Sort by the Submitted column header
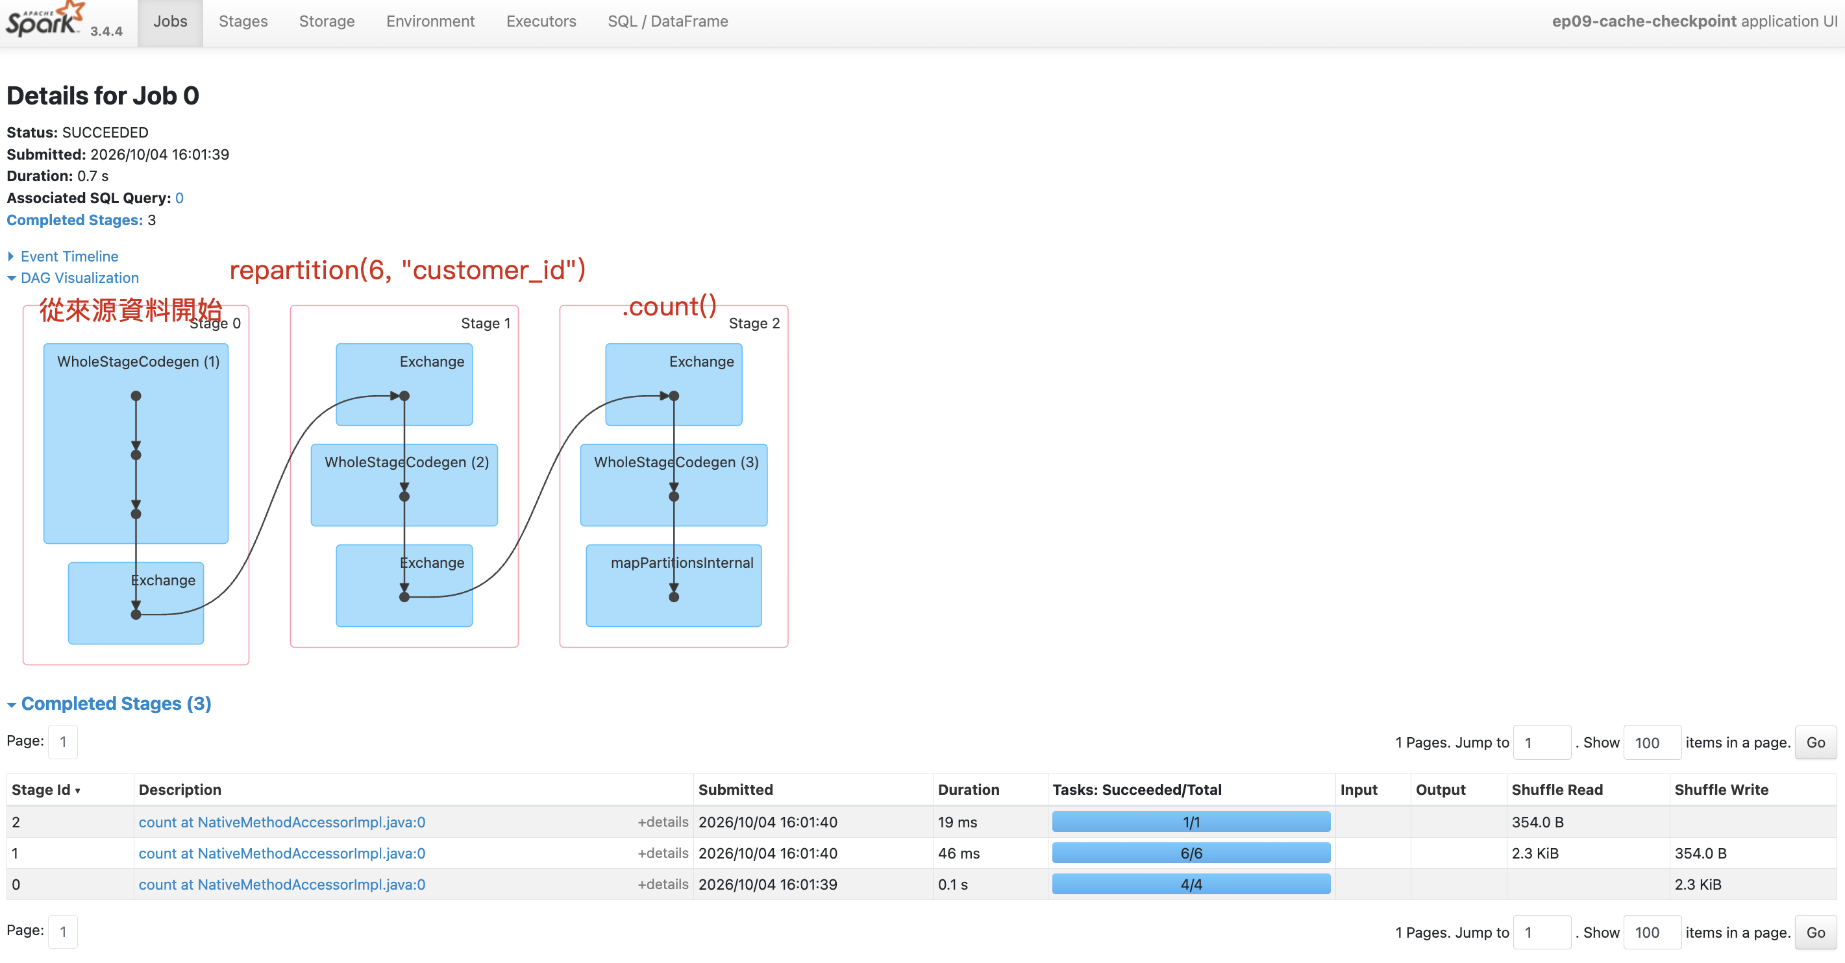This screenshot has width=1845, height=963. [736, 790]
